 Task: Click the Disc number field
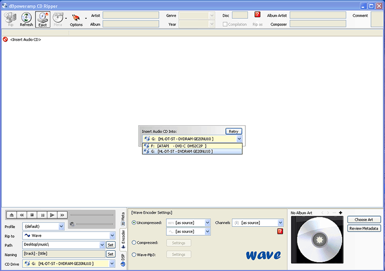point(240,15)
